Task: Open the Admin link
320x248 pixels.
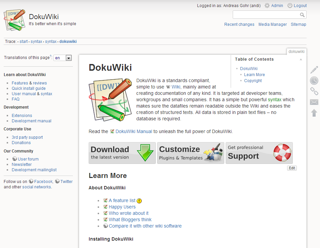Action: tap(277, 6)
